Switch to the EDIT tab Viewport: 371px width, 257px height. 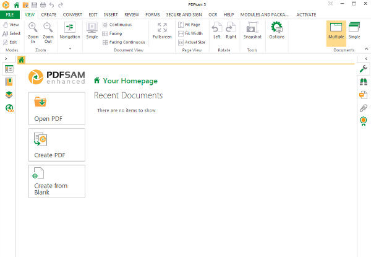coord(93,15)
